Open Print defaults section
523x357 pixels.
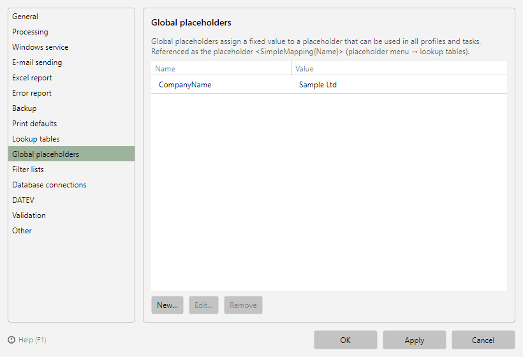[x=71, y=124]
